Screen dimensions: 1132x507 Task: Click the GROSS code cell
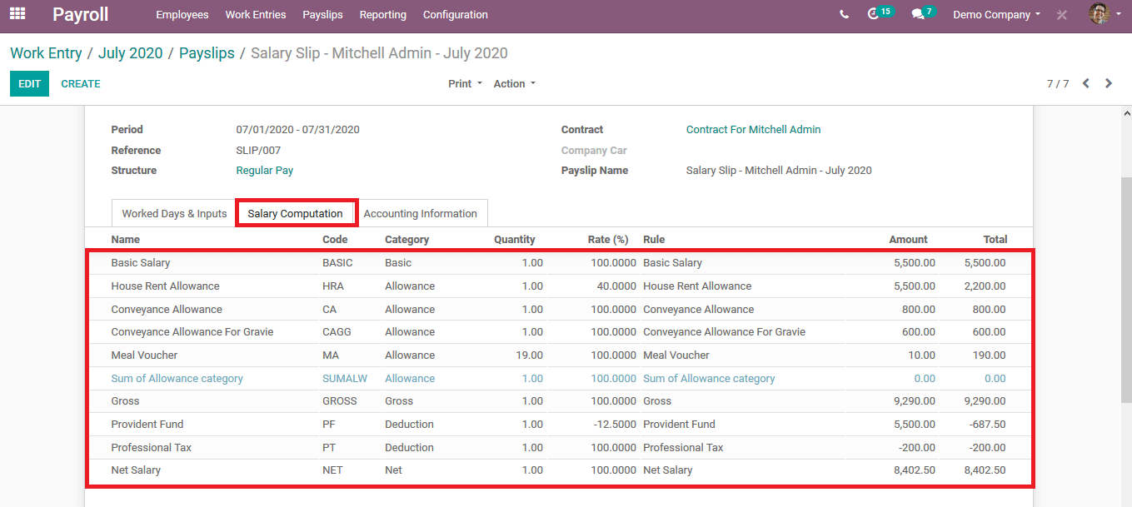click(340, 401)
